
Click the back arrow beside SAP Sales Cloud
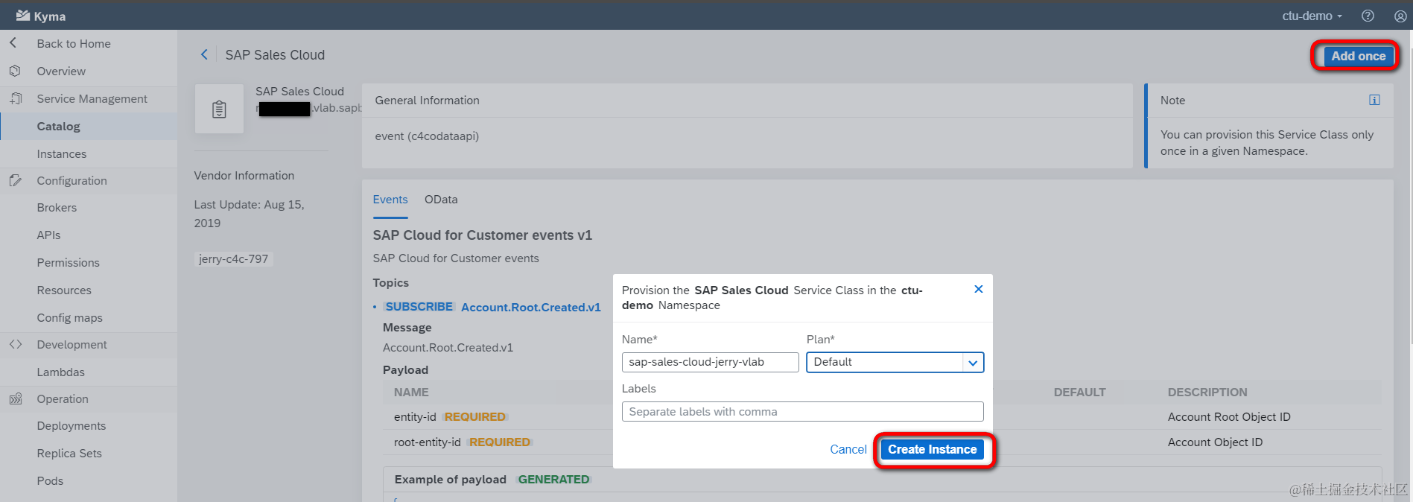pyautogui.click(x=204, y=54)
